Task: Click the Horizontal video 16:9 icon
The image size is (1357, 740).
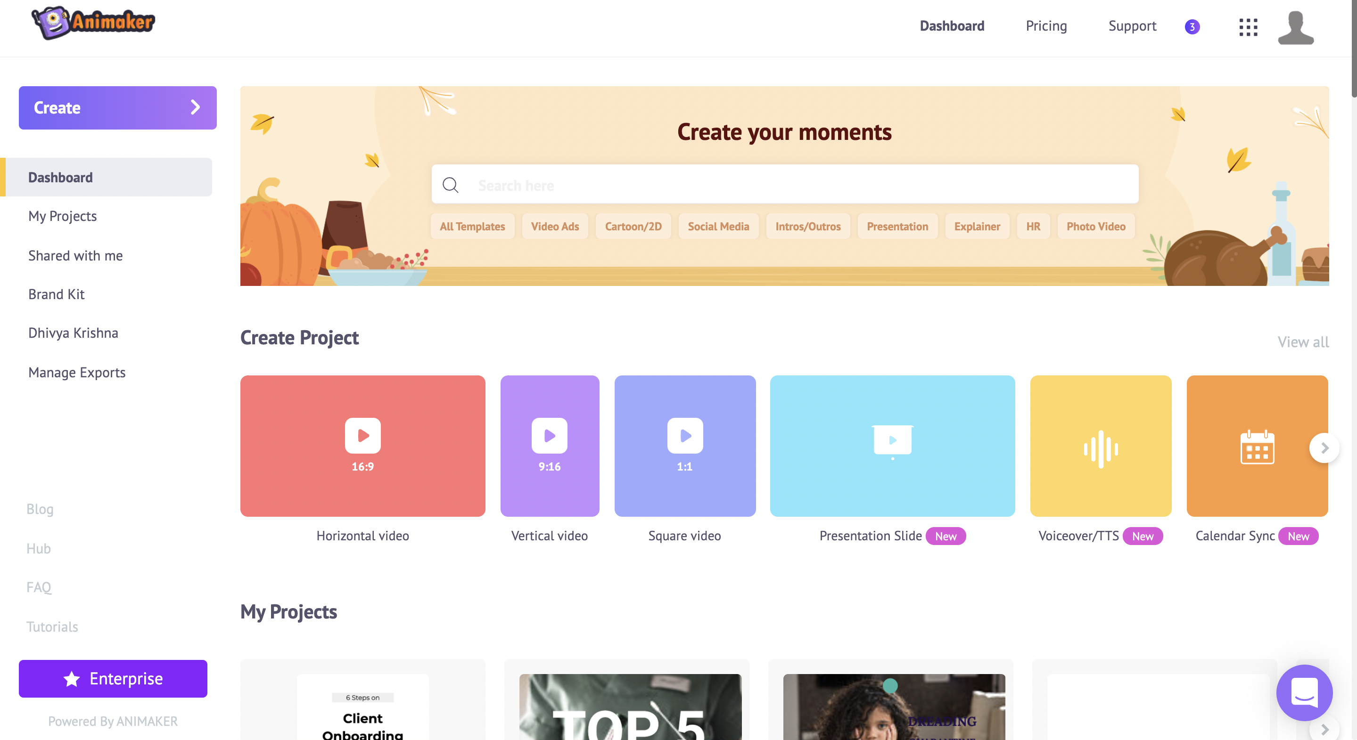Action: (x=362, y=446)
